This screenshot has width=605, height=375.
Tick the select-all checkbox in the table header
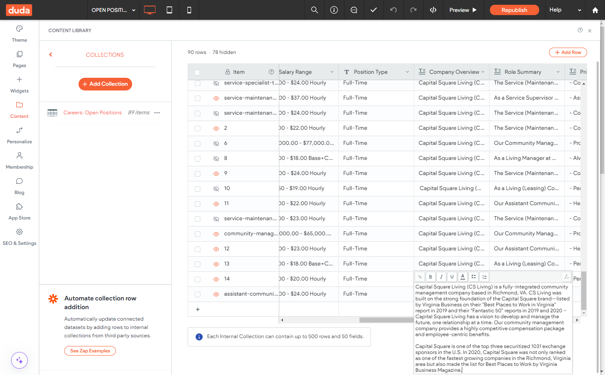[x=197, y=72]
